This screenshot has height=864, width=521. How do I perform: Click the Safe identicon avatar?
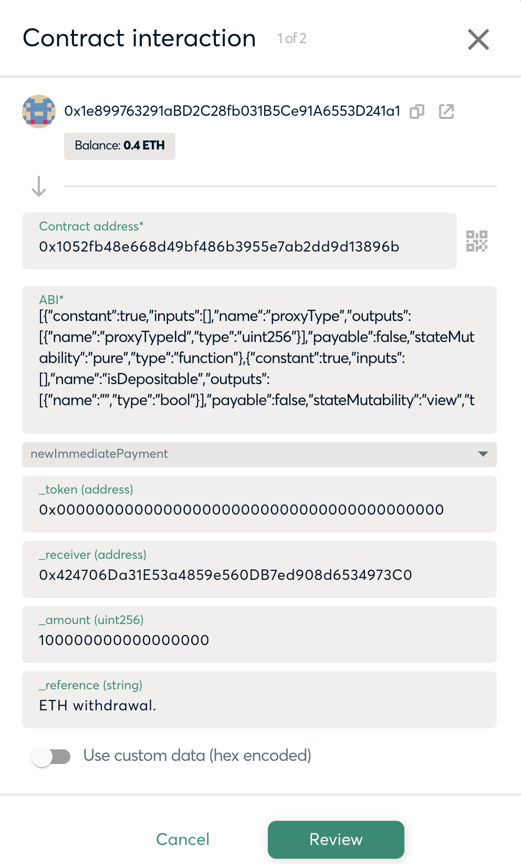(39, 112)
